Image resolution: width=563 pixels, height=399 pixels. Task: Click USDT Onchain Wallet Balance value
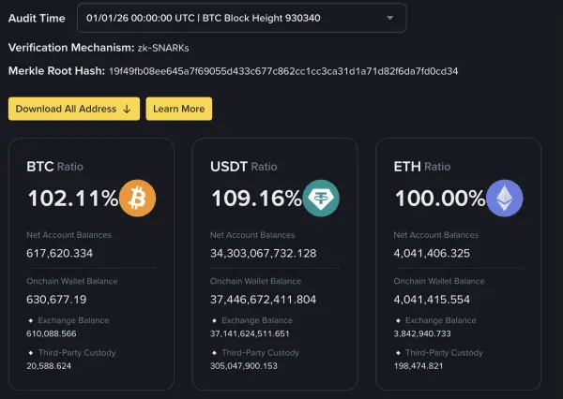pos(263,300)
